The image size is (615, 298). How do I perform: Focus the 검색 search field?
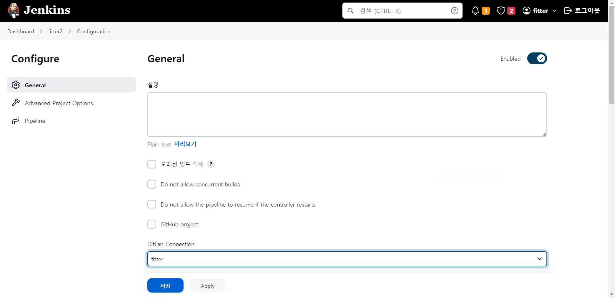[402, 11]
